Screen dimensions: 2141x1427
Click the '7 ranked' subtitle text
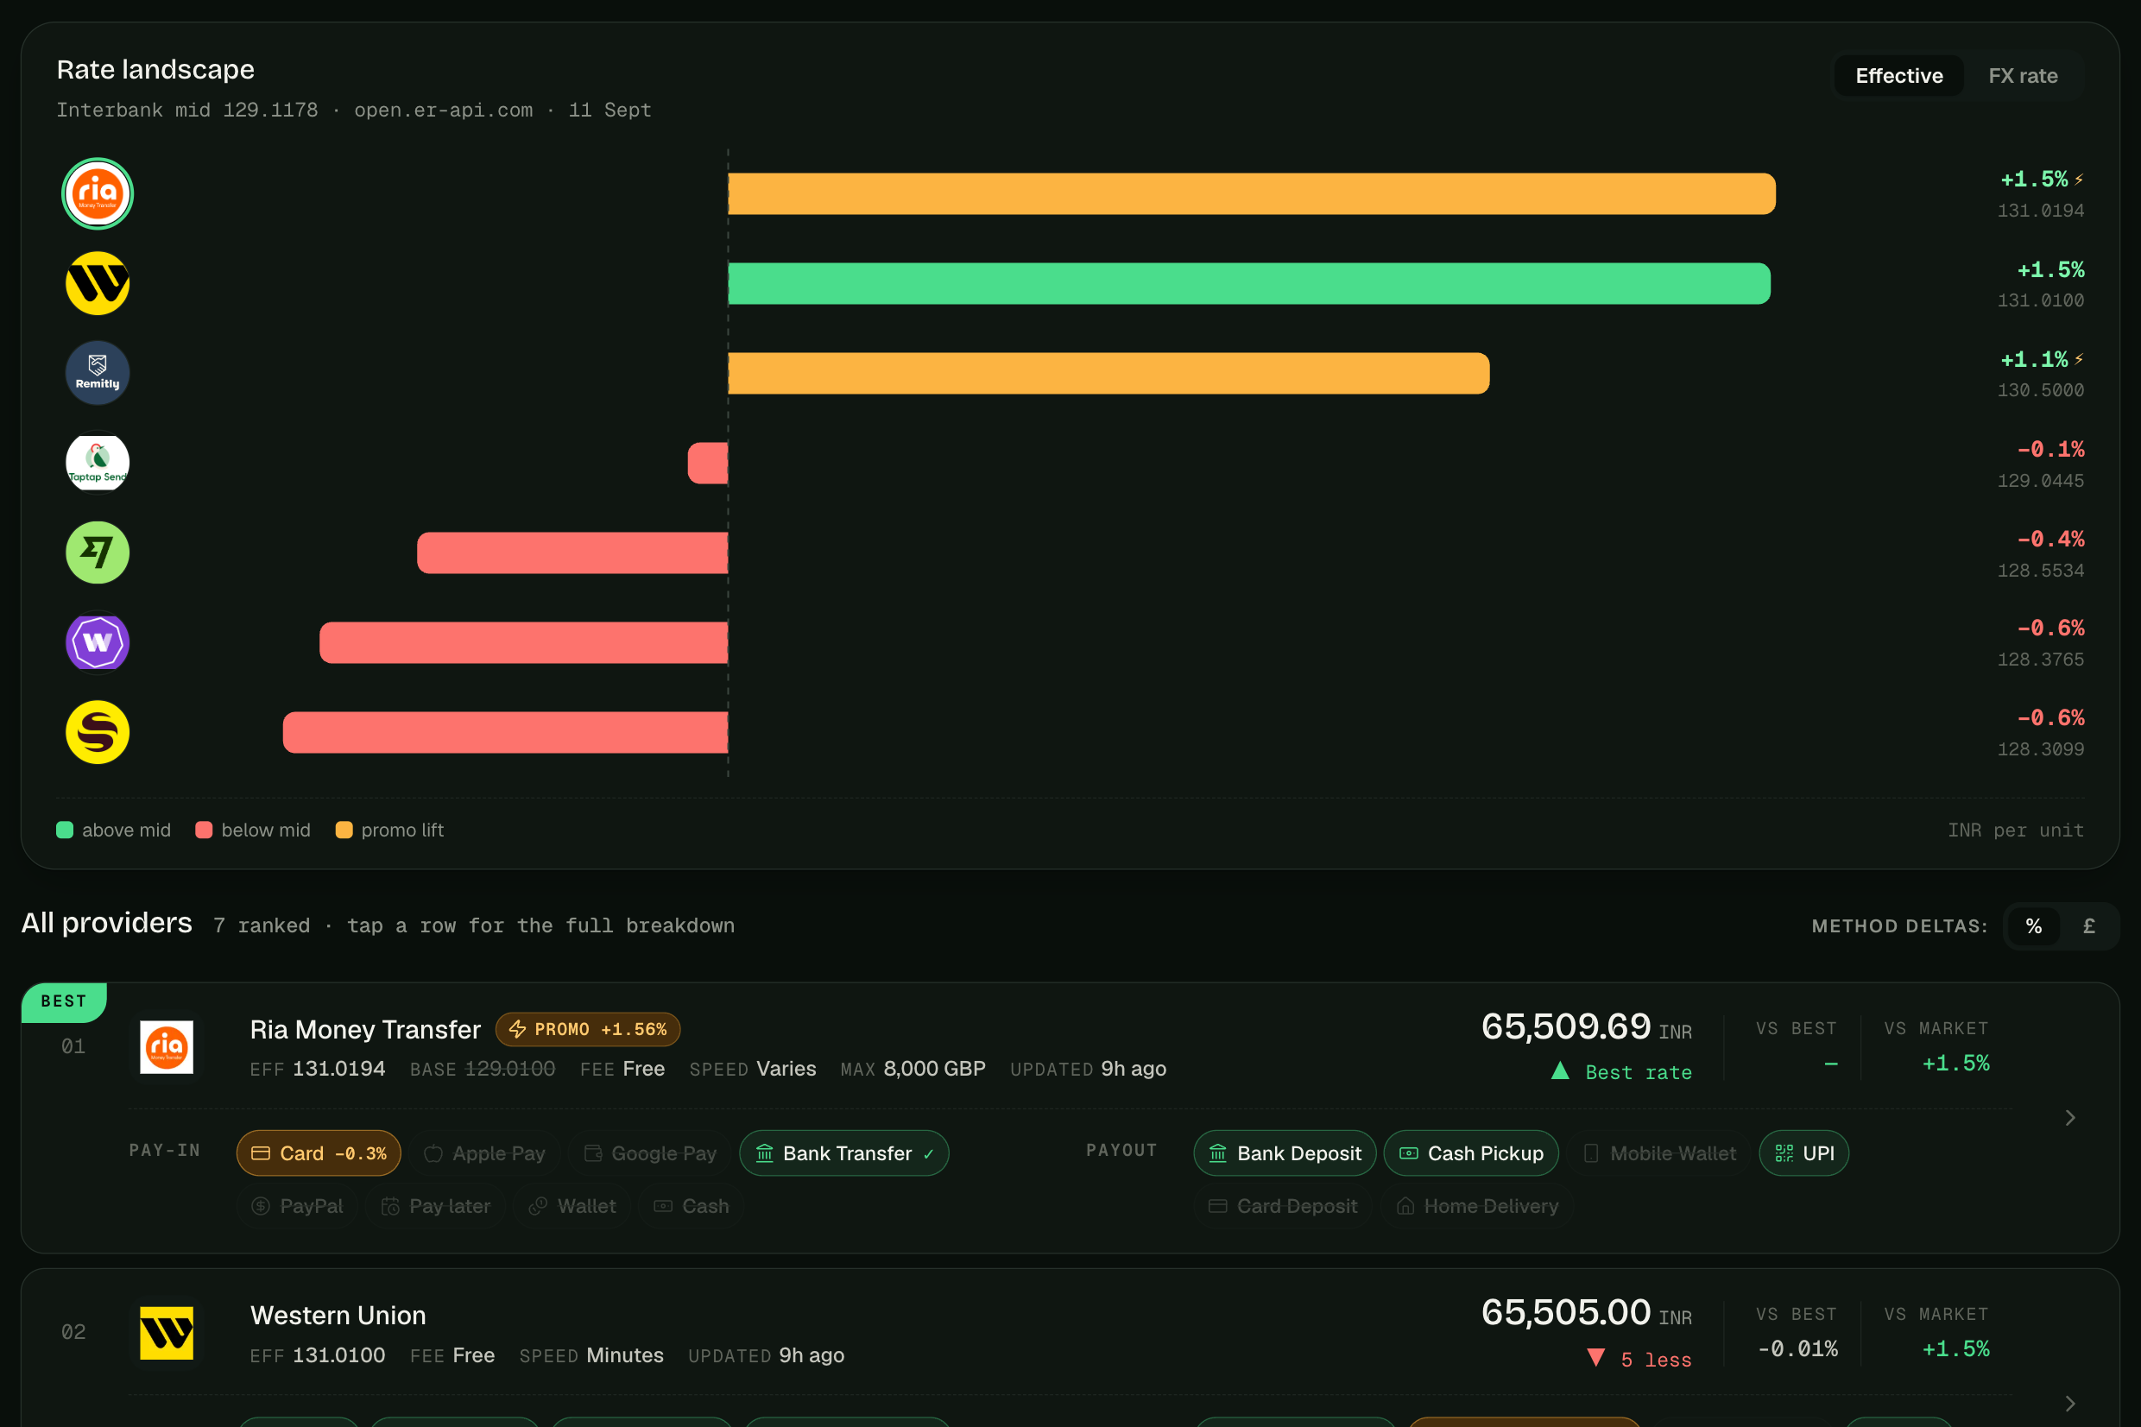pos(261,926)
